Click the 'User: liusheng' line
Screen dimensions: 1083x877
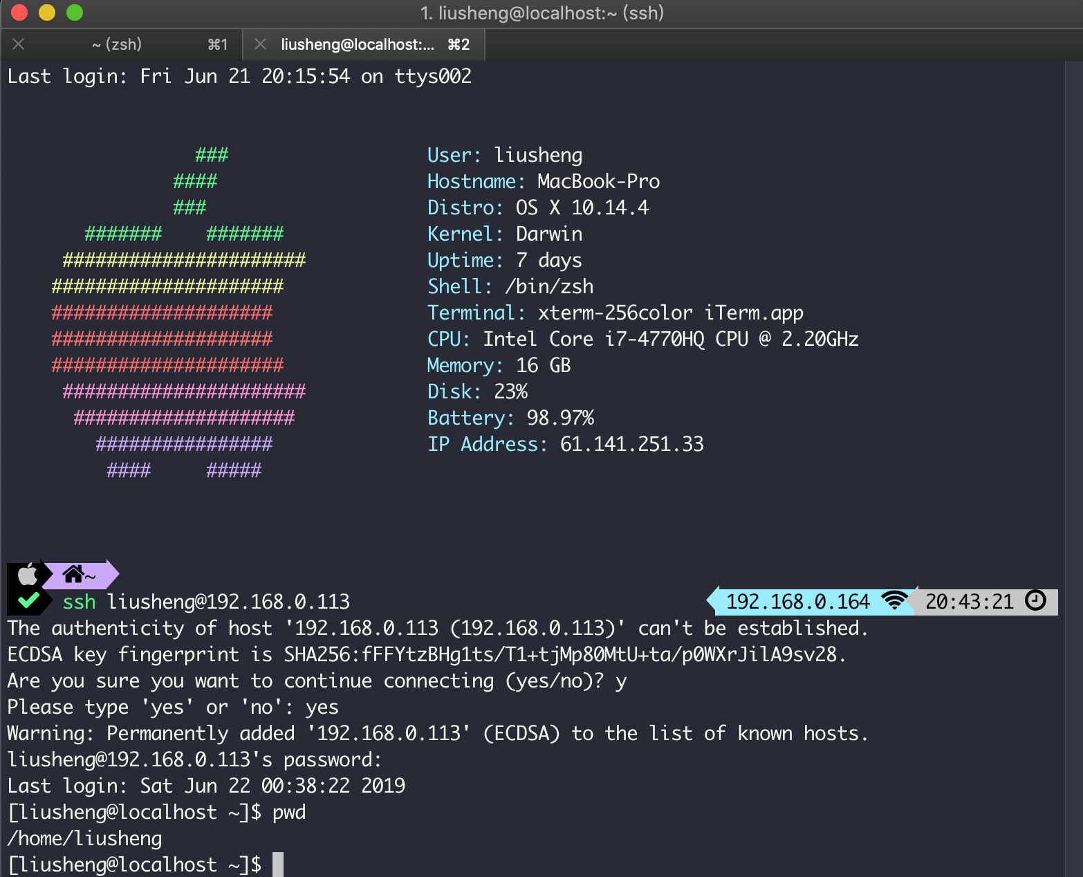pos(505,155)
